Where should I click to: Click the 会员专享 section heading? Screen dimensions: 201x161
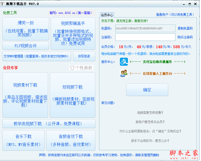10,68
